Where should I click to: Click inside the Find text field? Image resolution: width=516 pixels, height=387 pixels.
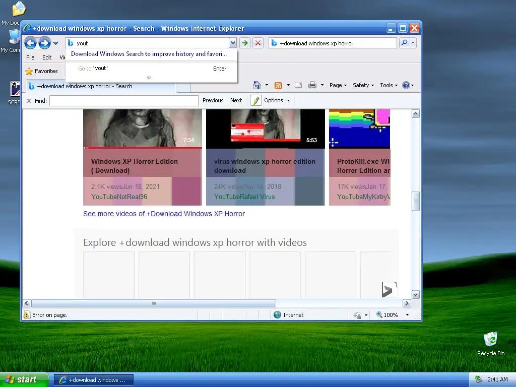point(124,101)
